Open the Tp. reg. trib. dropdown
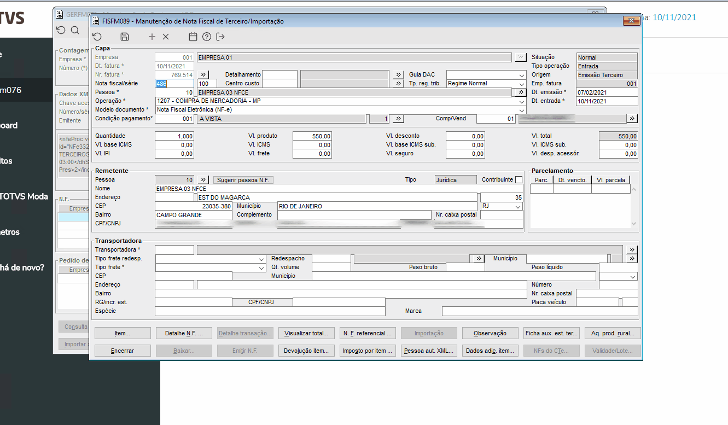This screenshot has height=425, width=728. pyautogui.click(x=522, y=84)
